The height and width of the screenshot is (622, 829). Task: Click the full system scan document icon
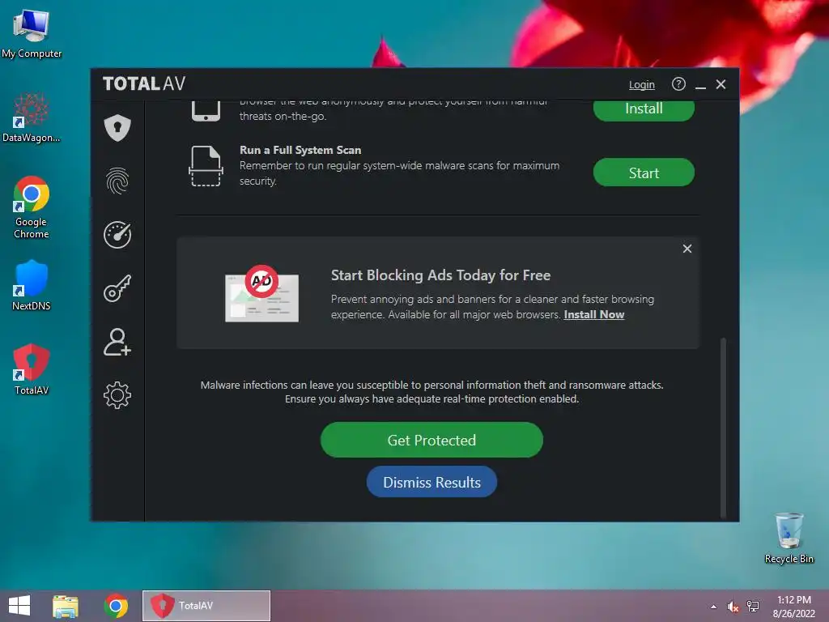206,165
